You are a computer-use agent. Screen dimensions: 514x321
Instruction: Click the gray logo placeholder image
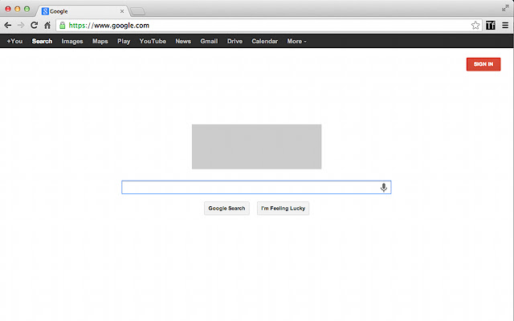[x=257, y=147]
